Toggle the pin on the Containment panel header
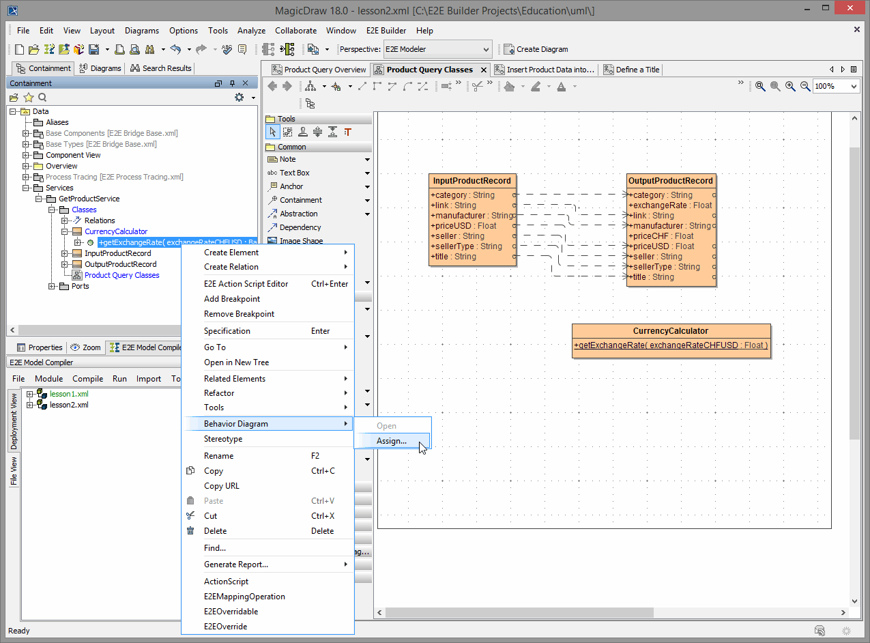The image size is (870, 643). 232,83
